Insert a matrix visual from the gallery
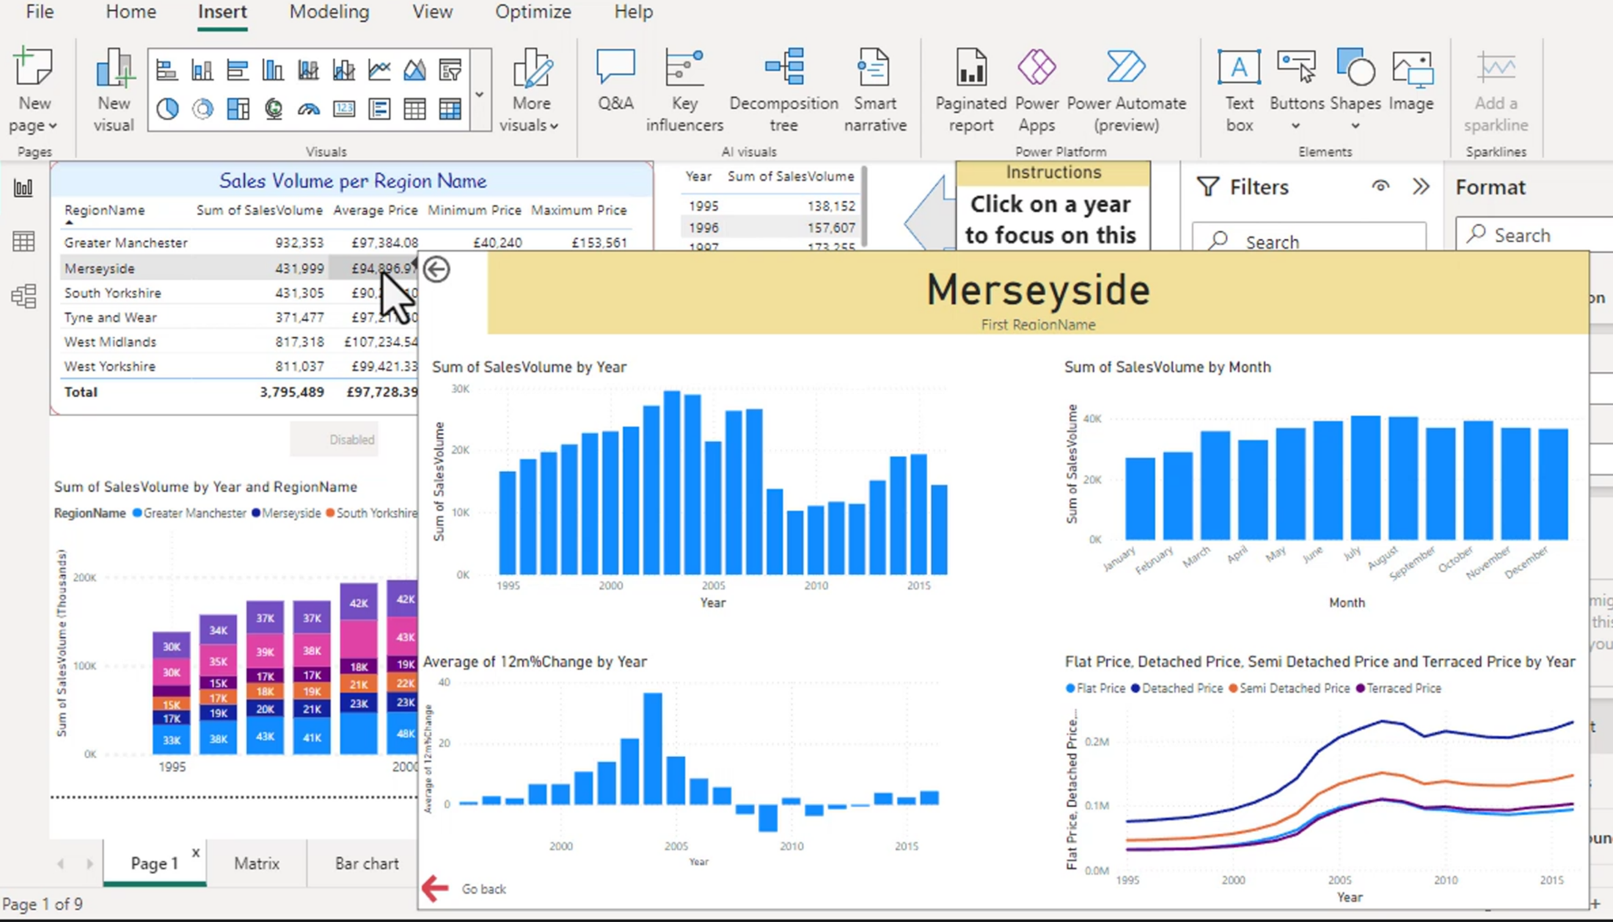Image resolution: width=1613 pixels, height=922 pixels. coord(450,109)
